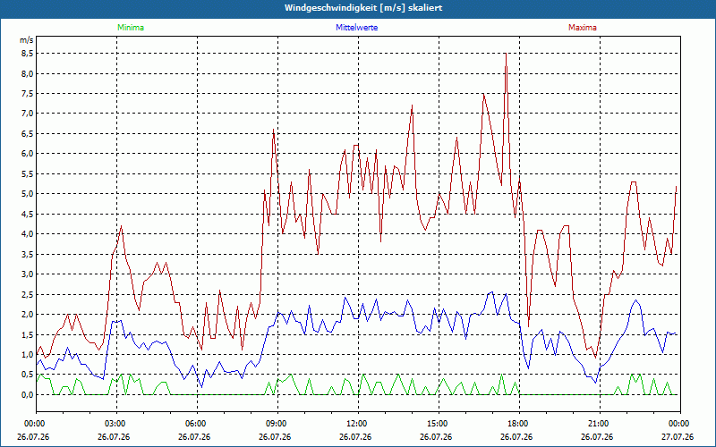Click the 3,0 y-axis value
Image resolution: width=716 pixels, height=447 pixels.
point(28,274)
